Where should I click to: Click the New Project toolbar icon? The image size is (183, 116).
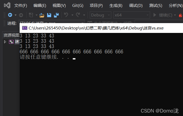31,15
